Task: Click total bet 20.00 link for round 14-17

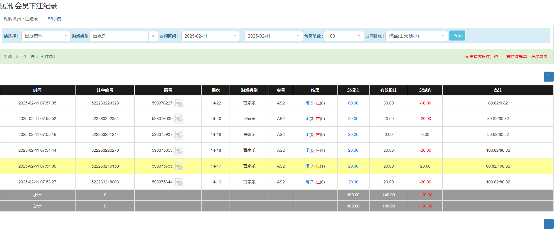Action: coord(353,166)
